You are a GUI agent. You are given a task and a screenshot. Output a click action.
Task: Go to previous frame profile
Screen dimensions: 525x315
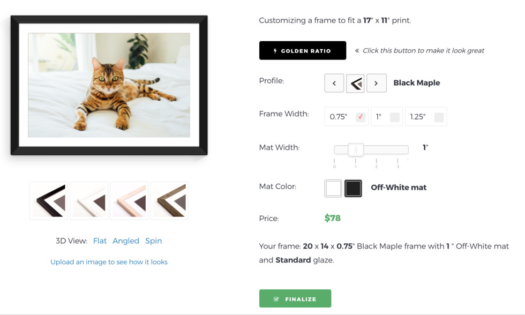(x=334, y=83)
